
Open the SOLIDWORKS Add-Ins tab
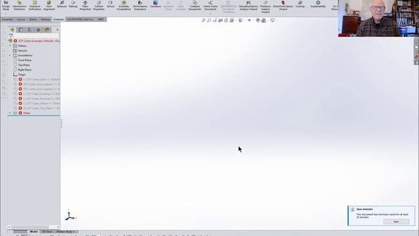tap(80, 19)
